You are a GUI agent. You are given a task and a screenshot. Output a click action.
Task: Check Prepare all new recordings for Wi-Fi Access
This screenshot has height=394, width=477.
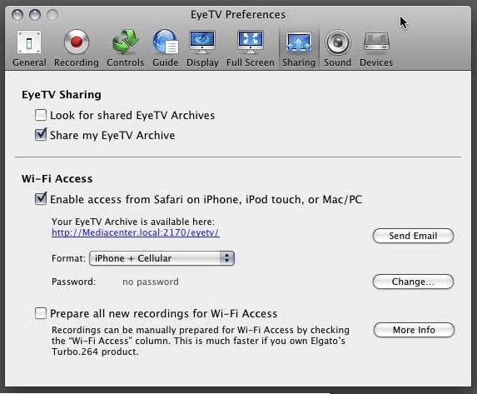(41, 313)
